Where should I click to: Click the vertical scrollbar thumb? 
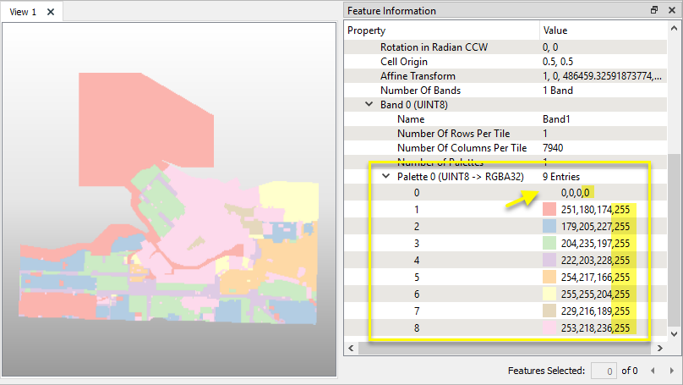[x=674, y=239]
